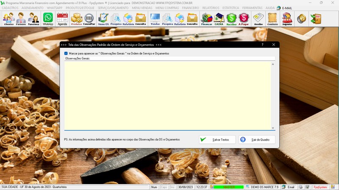
Task: Open the RELATÓRIOS menu
Action: [x=211, y=8]
